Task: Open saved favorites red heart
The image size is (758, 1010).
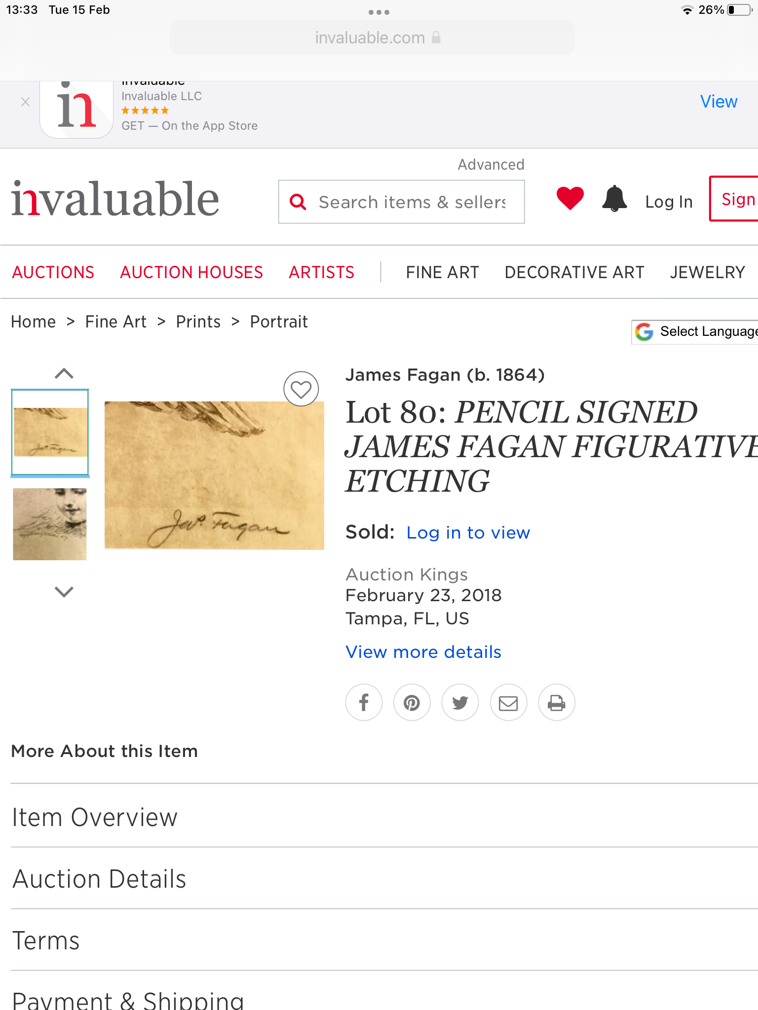Action: pyautogui.click(x=570, y=199)
